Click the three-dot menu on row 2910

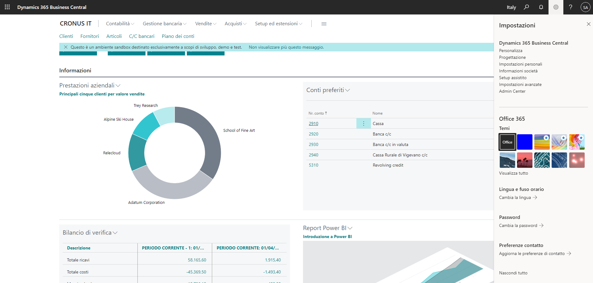tap(364, 123)
